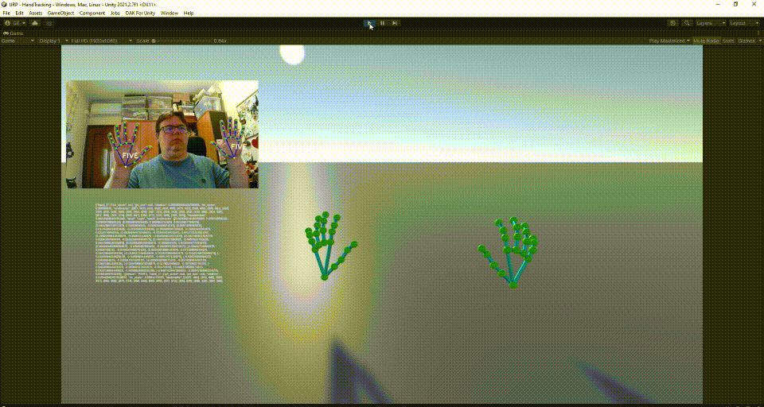The height and width of the screenshot is (407, 764).
Task: Open the Gizmos dropdown arrow
Action: point(759,41)
